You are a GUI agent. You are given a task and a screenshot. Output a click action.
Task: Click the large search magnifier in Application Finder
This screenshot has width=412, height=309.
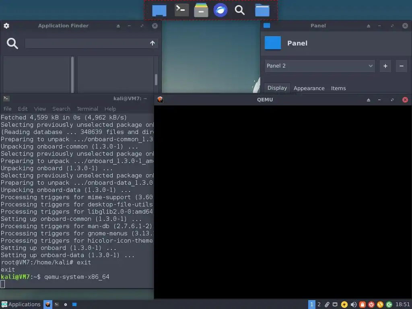[12, 43]
